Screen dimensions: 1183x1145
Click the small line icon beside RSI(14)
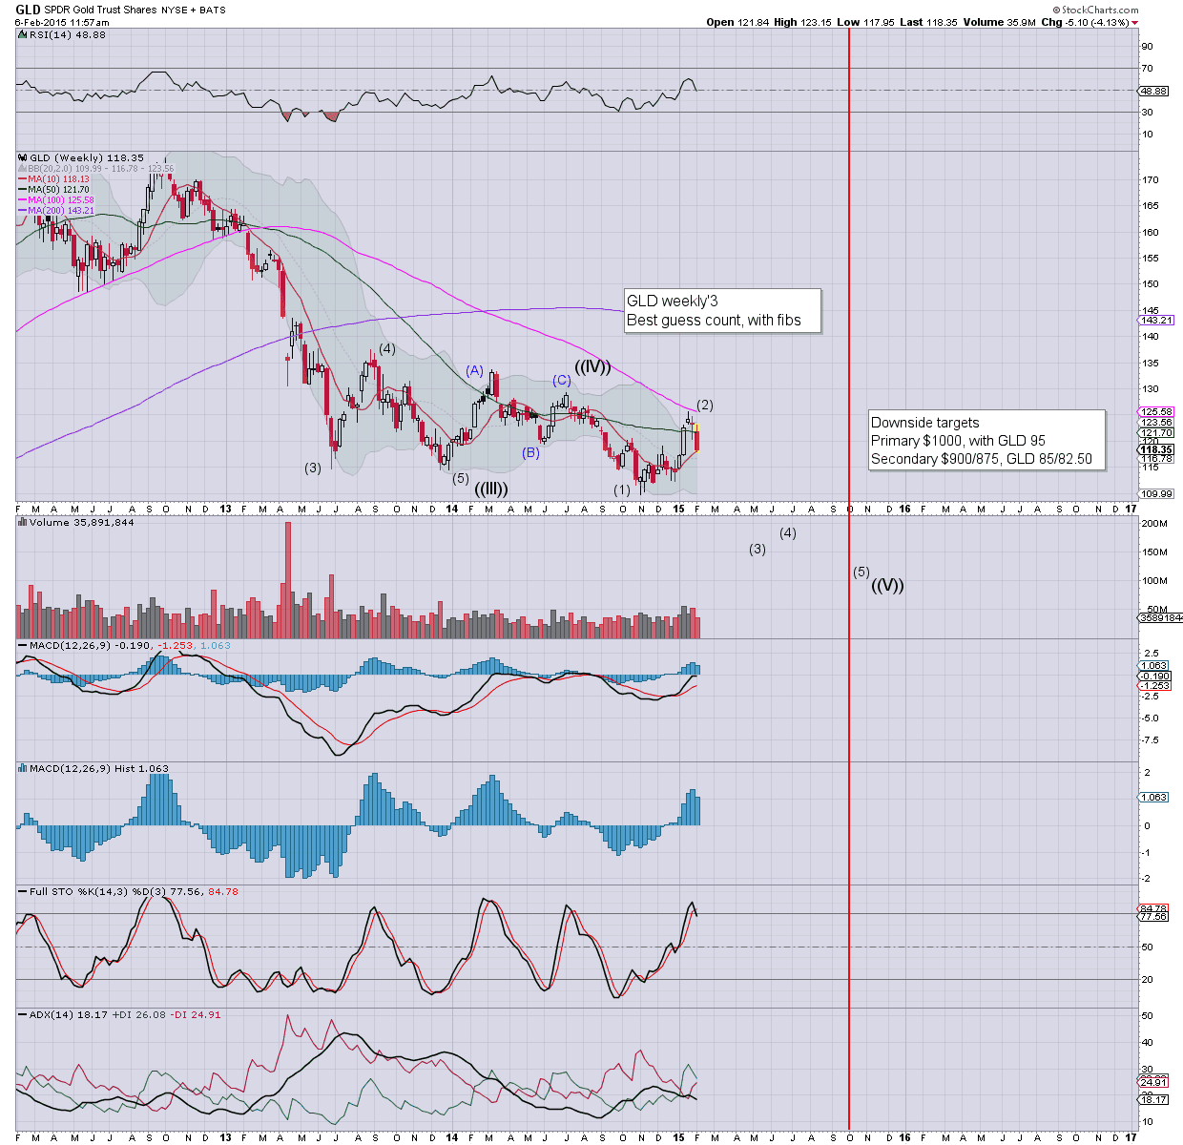23,34
